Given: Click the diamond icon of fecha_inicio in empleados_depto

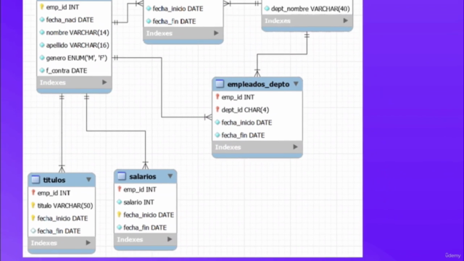Looking at the screenshot, I should (217, 123).
